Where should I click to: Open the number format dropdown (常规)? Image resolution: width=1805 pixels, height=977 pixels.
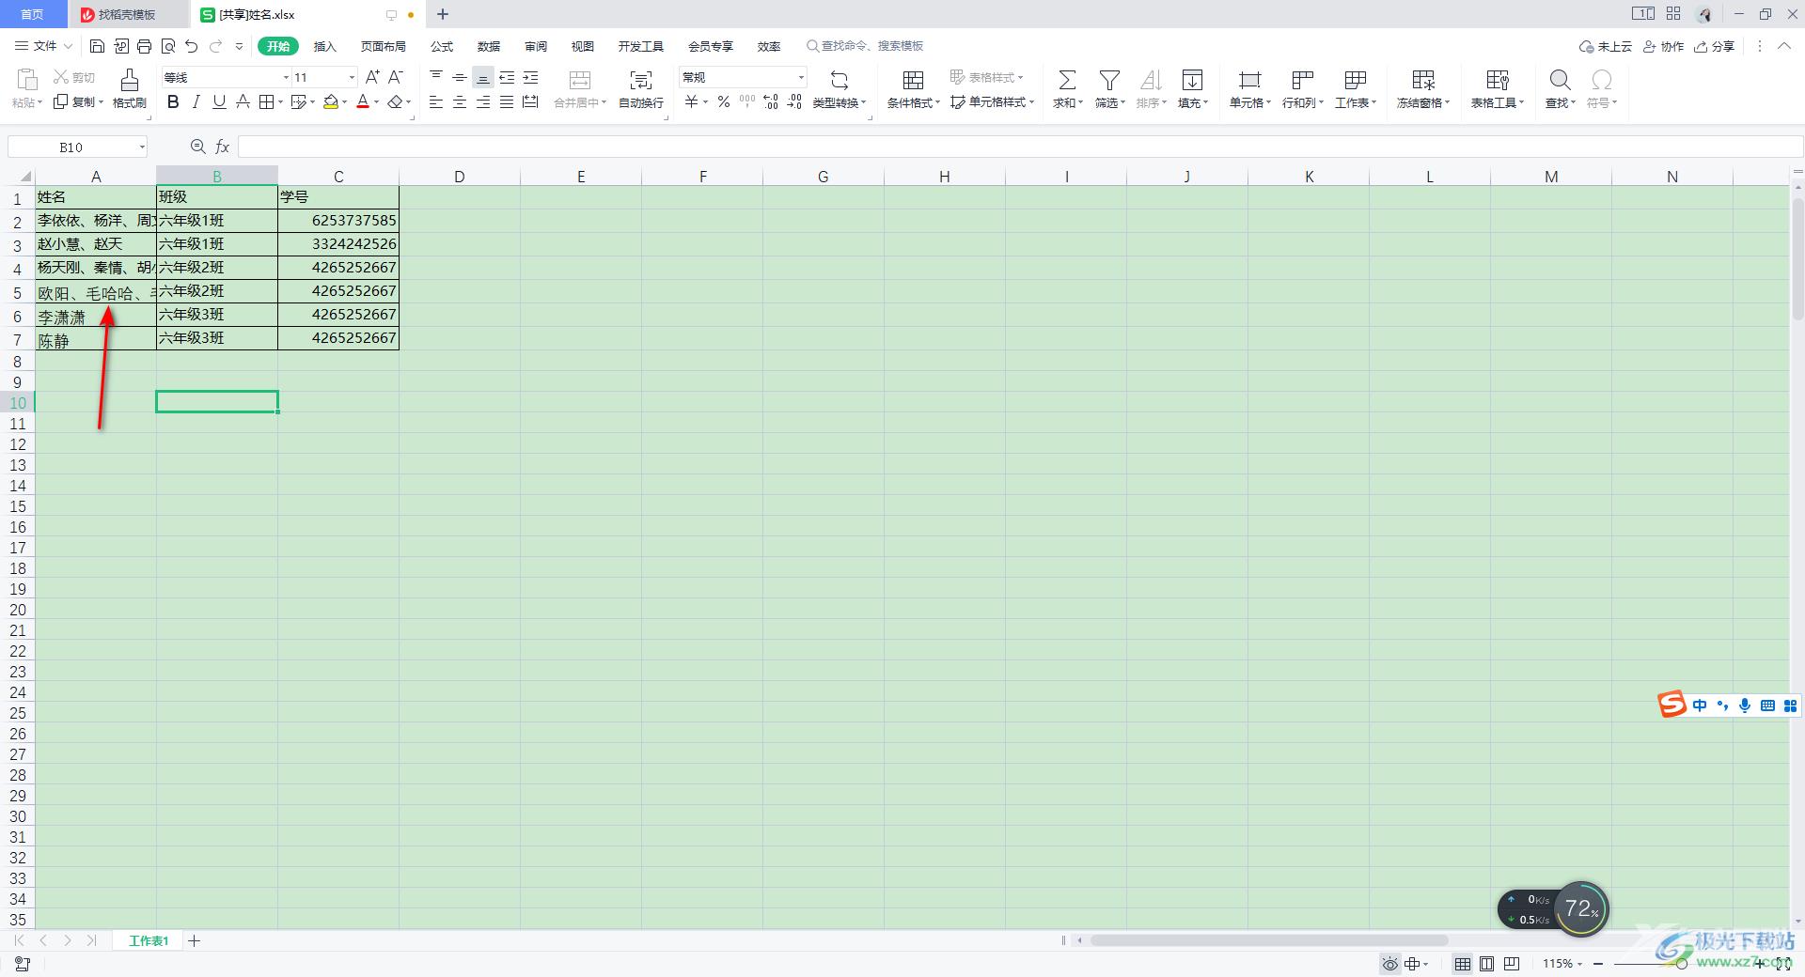pyautogui.click(x=801, y=77)
